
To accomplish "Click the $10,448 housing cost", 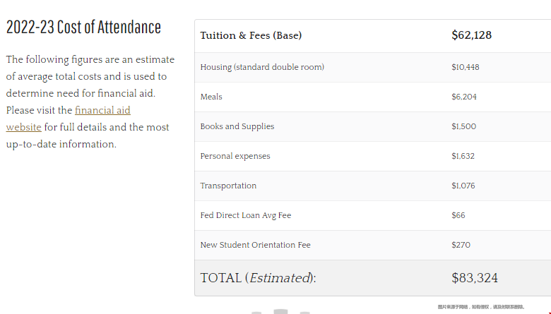I will click(x=466, y=67).
